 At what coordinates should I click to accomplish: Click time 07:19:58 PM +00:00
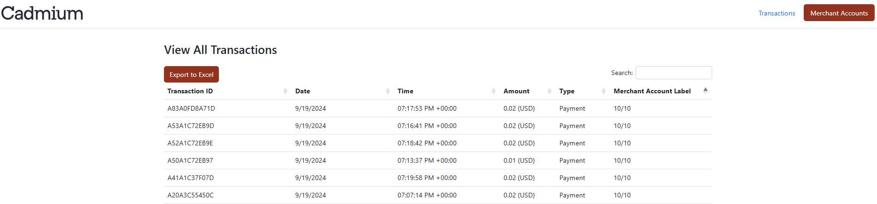(427, 178)
